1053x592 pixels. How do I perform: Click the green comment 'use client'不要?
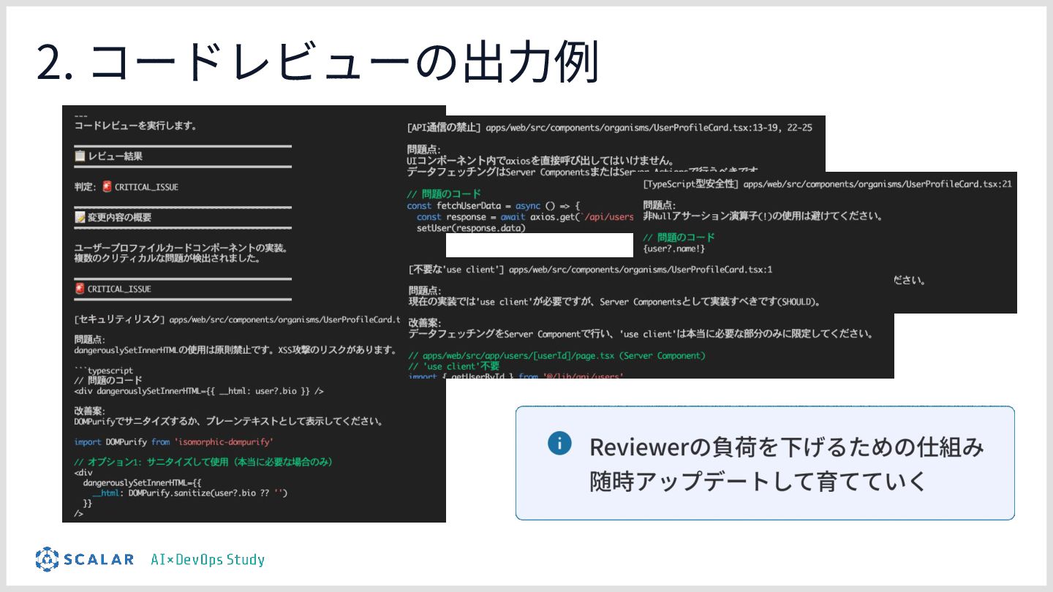click(x=453, y=366)
